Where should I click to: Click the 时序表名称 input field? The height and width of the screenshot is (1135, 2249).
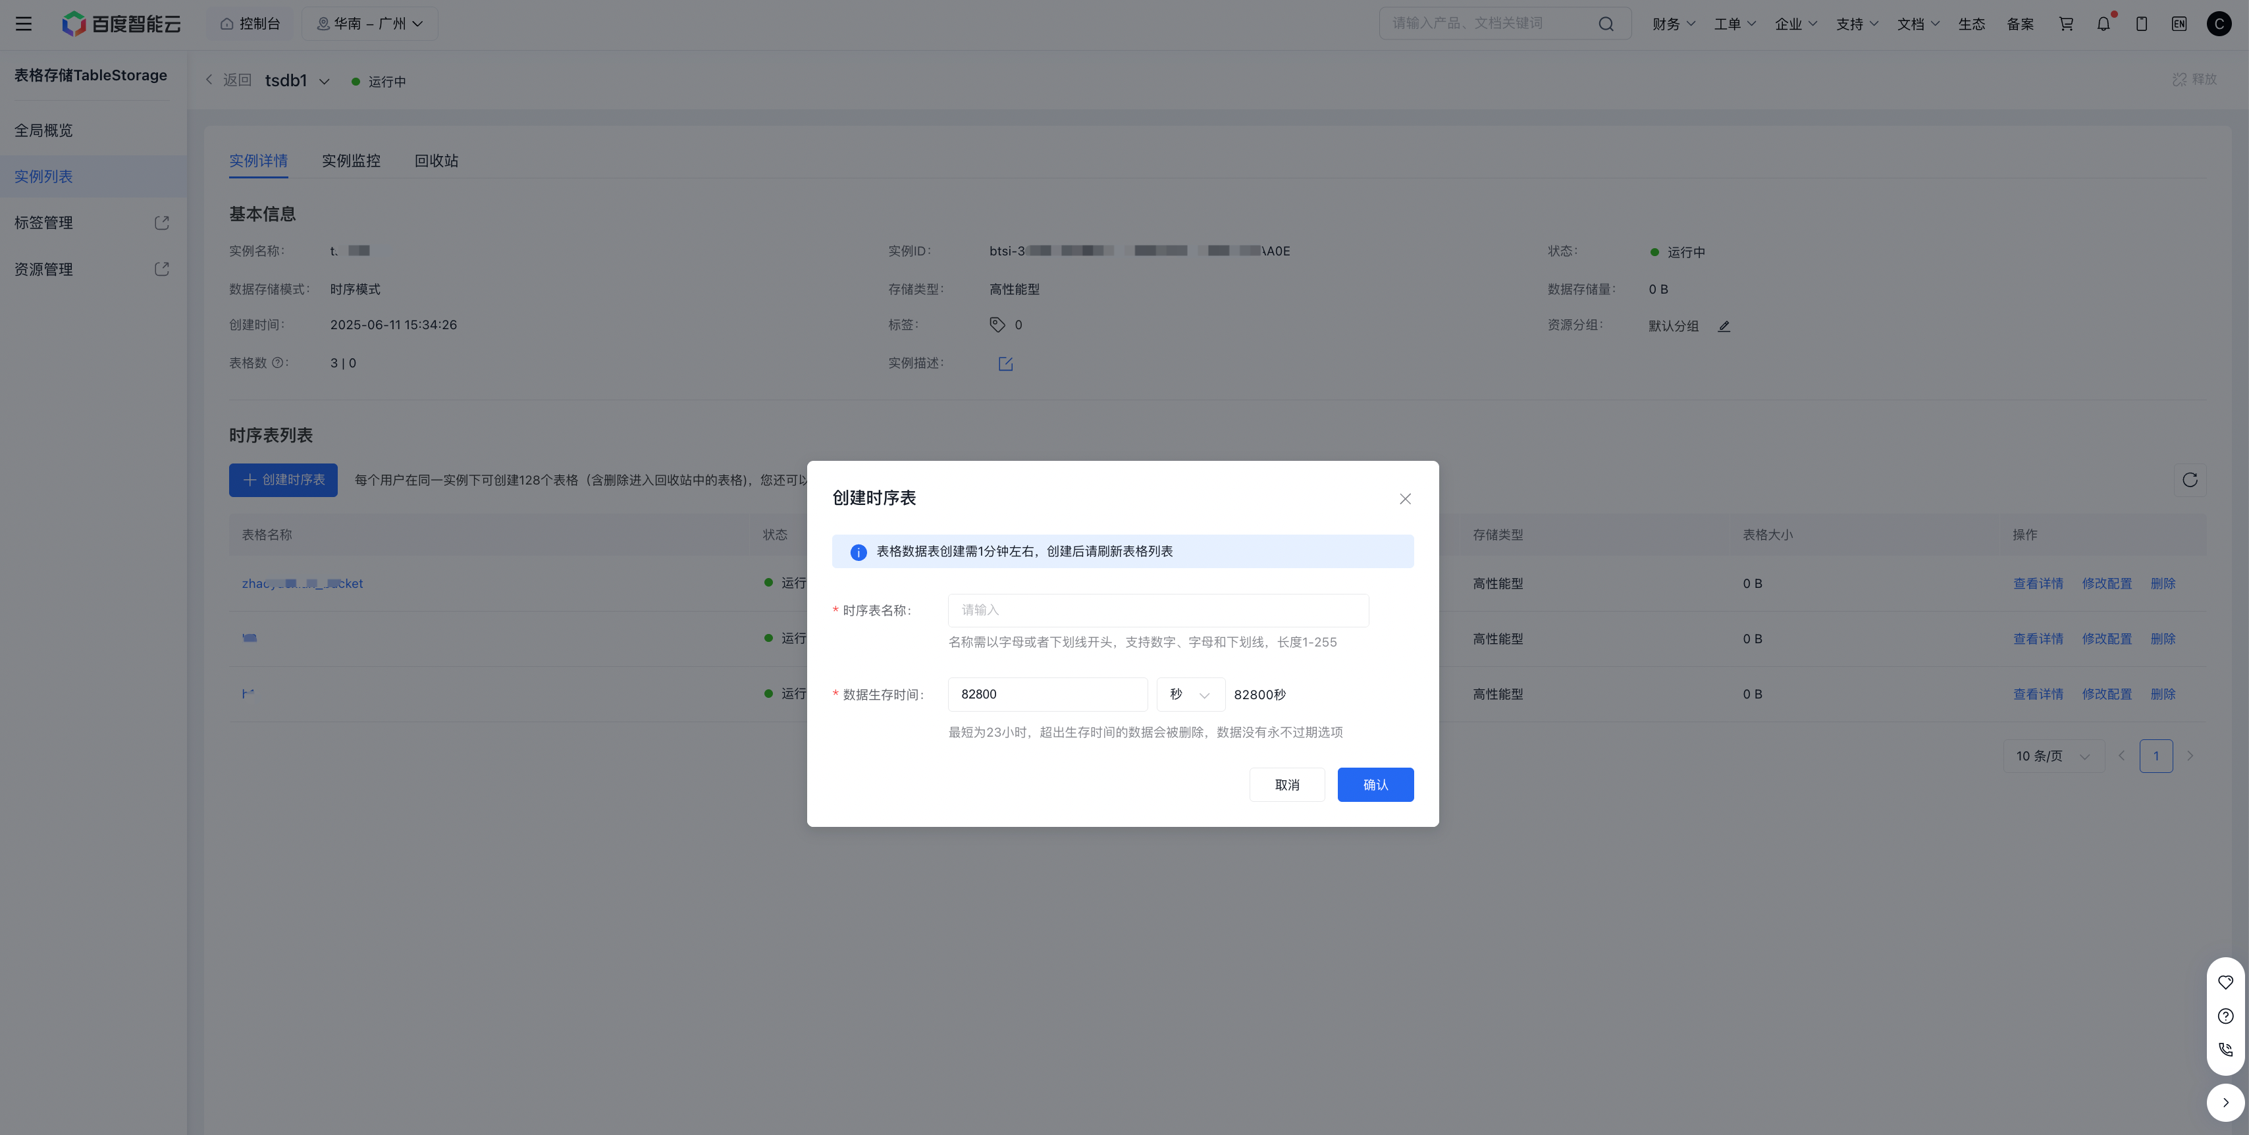pyautogui.click(x=1157, y=610)
